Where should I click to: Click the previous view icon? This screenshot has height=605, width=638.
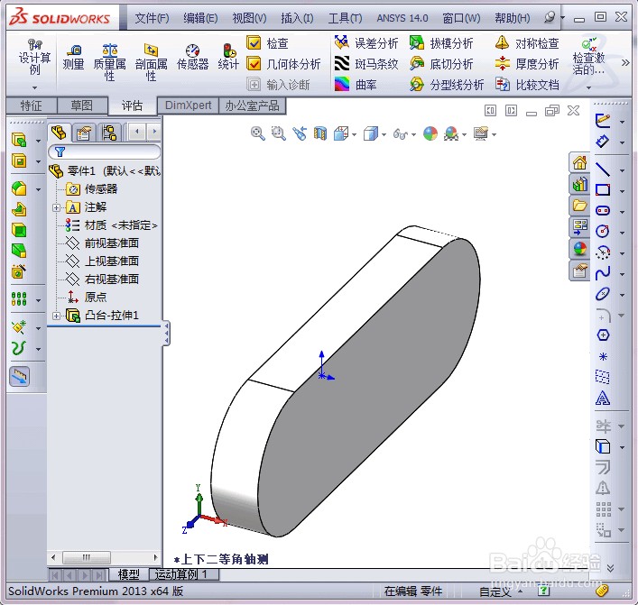[300, 133]
